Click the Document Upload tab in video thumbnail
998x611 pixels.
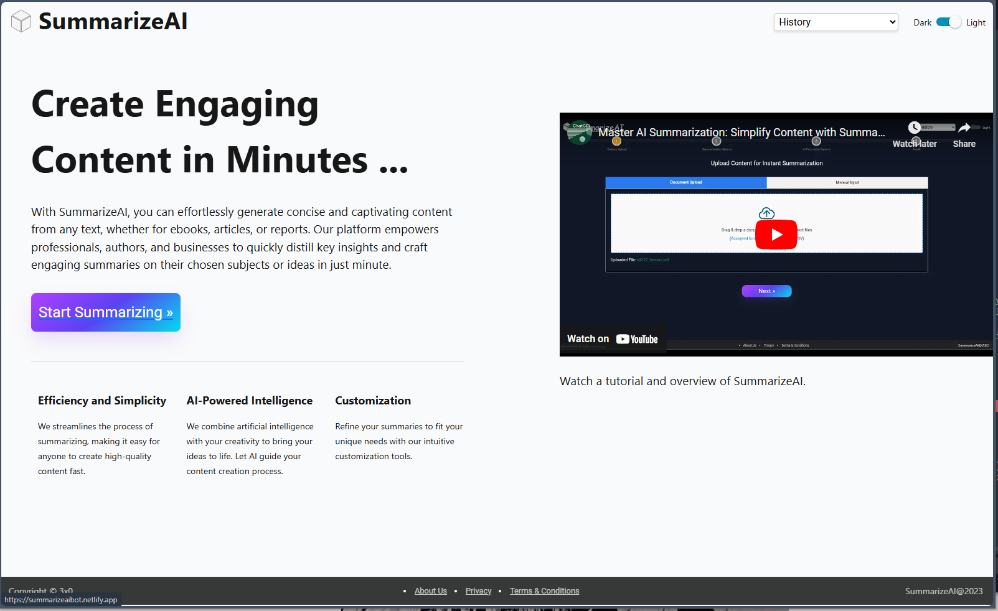coord(686,182)
